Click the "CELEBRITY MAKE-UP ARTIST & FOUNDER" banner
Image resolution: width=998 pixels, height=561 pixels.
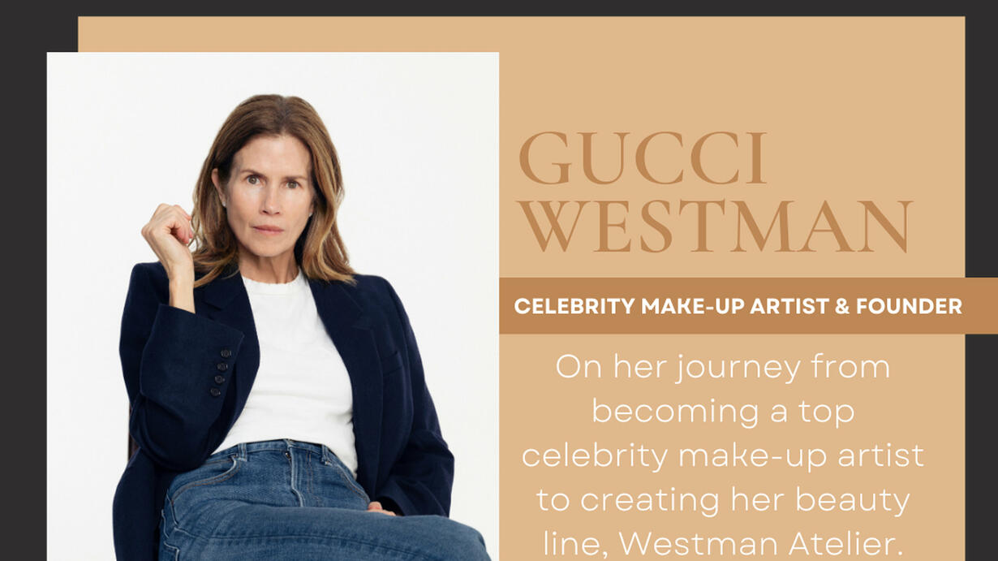(748, 306)
